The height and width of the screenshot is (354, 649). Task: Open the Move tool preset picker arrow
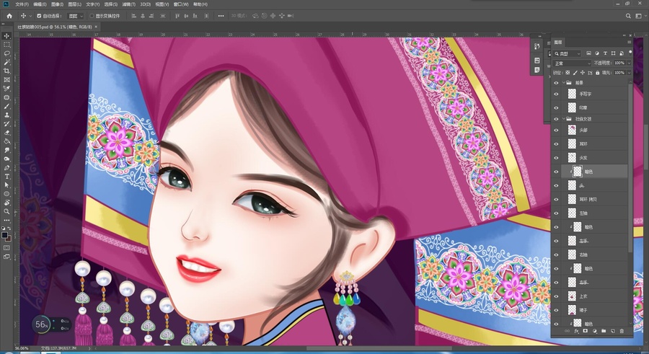(30, 16)
